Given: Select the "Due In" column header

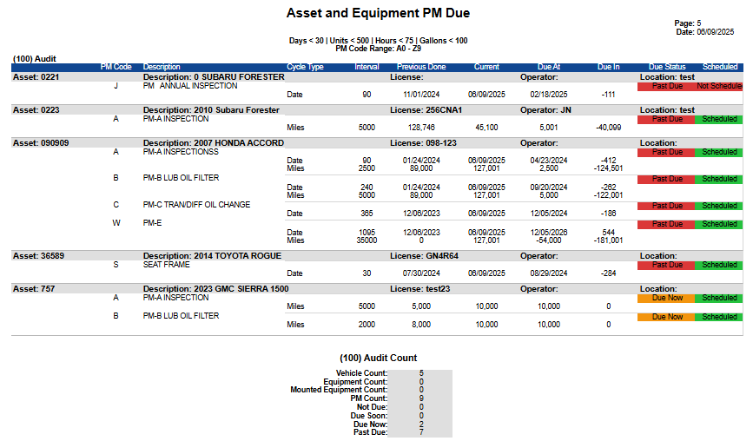Looking at the screenshot, I should coord(609,67).
